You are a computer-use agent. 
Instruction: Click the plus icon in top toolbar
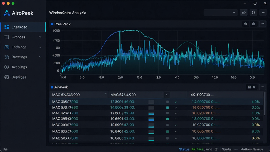coord(263,13)
